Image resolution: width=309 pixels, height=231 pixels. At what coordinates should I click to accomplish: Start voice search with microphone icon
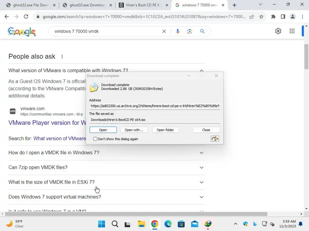[x=177, y=31]
